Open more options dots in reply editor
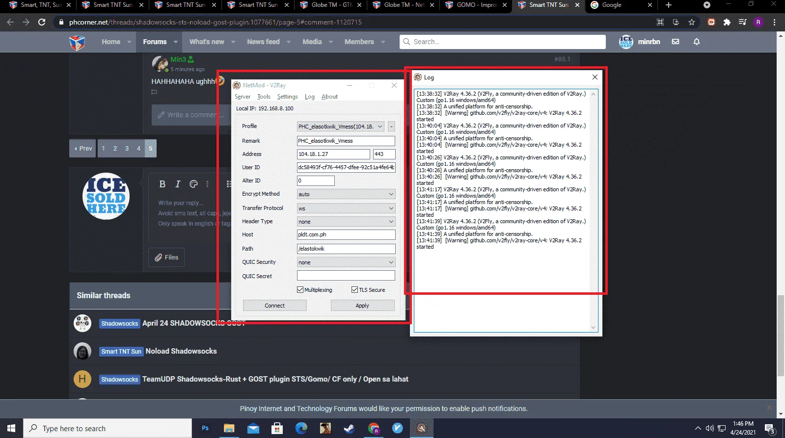785x438 pixels. (x=207, y=184)
